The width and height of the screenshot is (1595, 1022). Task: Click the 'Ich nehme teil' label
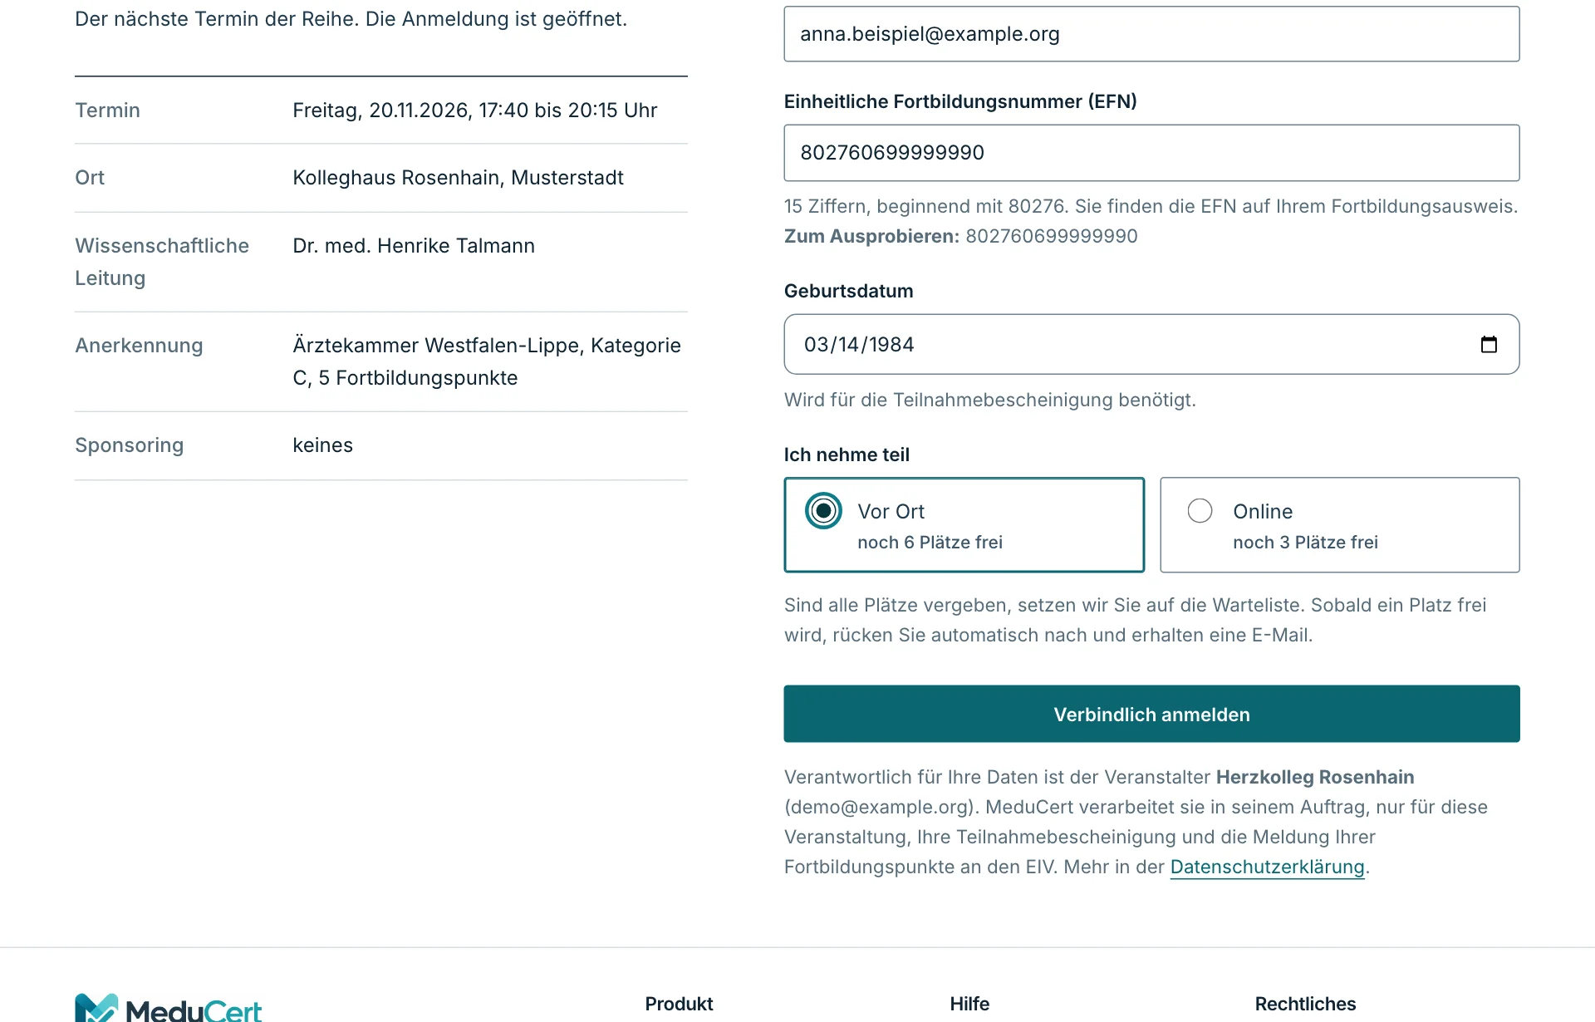[847, 454]
